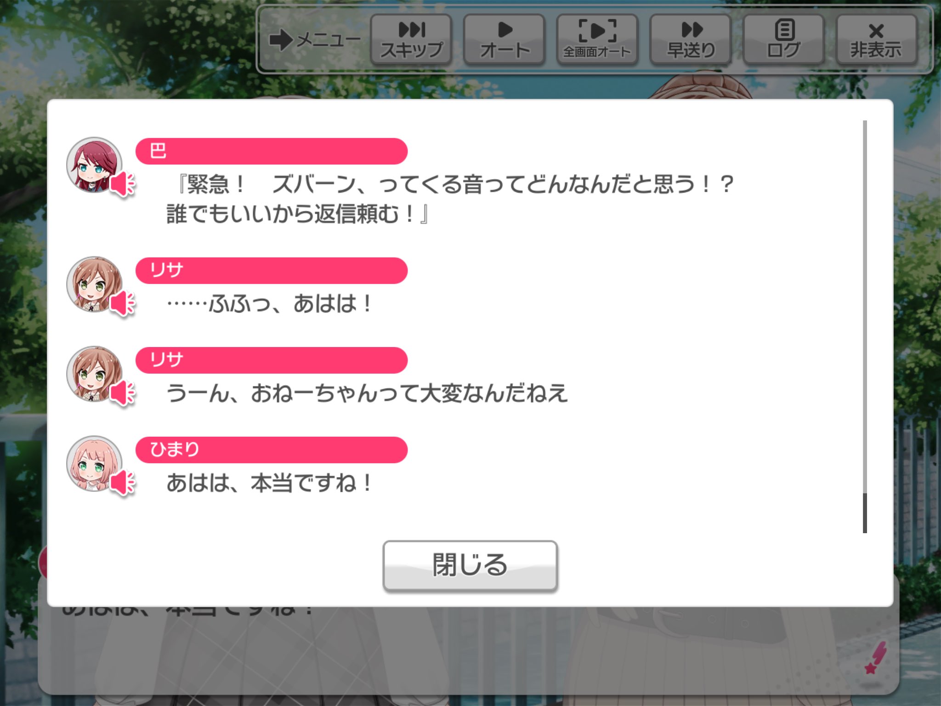Collapse the メニュー arrow
This screenshot has width=941, height=706.
click(315, 40)
